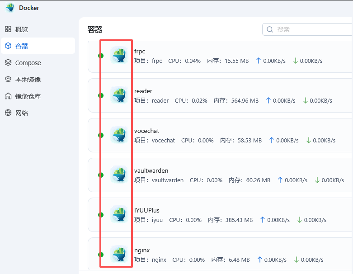This screenshot has width=353, height=274.
Task: Click the frpc container whale icon
Action: [x=119, y=55]
